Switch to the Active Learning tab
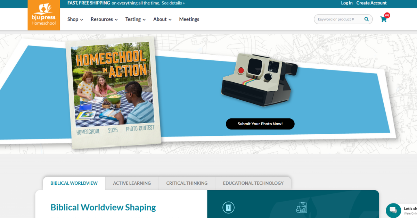Screen dimensions: 417x218 tap(132, 183)
